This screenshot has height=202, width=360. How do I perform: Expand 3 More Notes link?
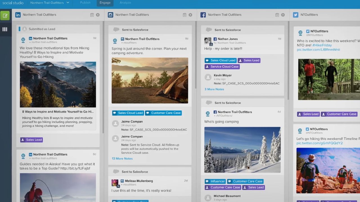coord(214,89)
